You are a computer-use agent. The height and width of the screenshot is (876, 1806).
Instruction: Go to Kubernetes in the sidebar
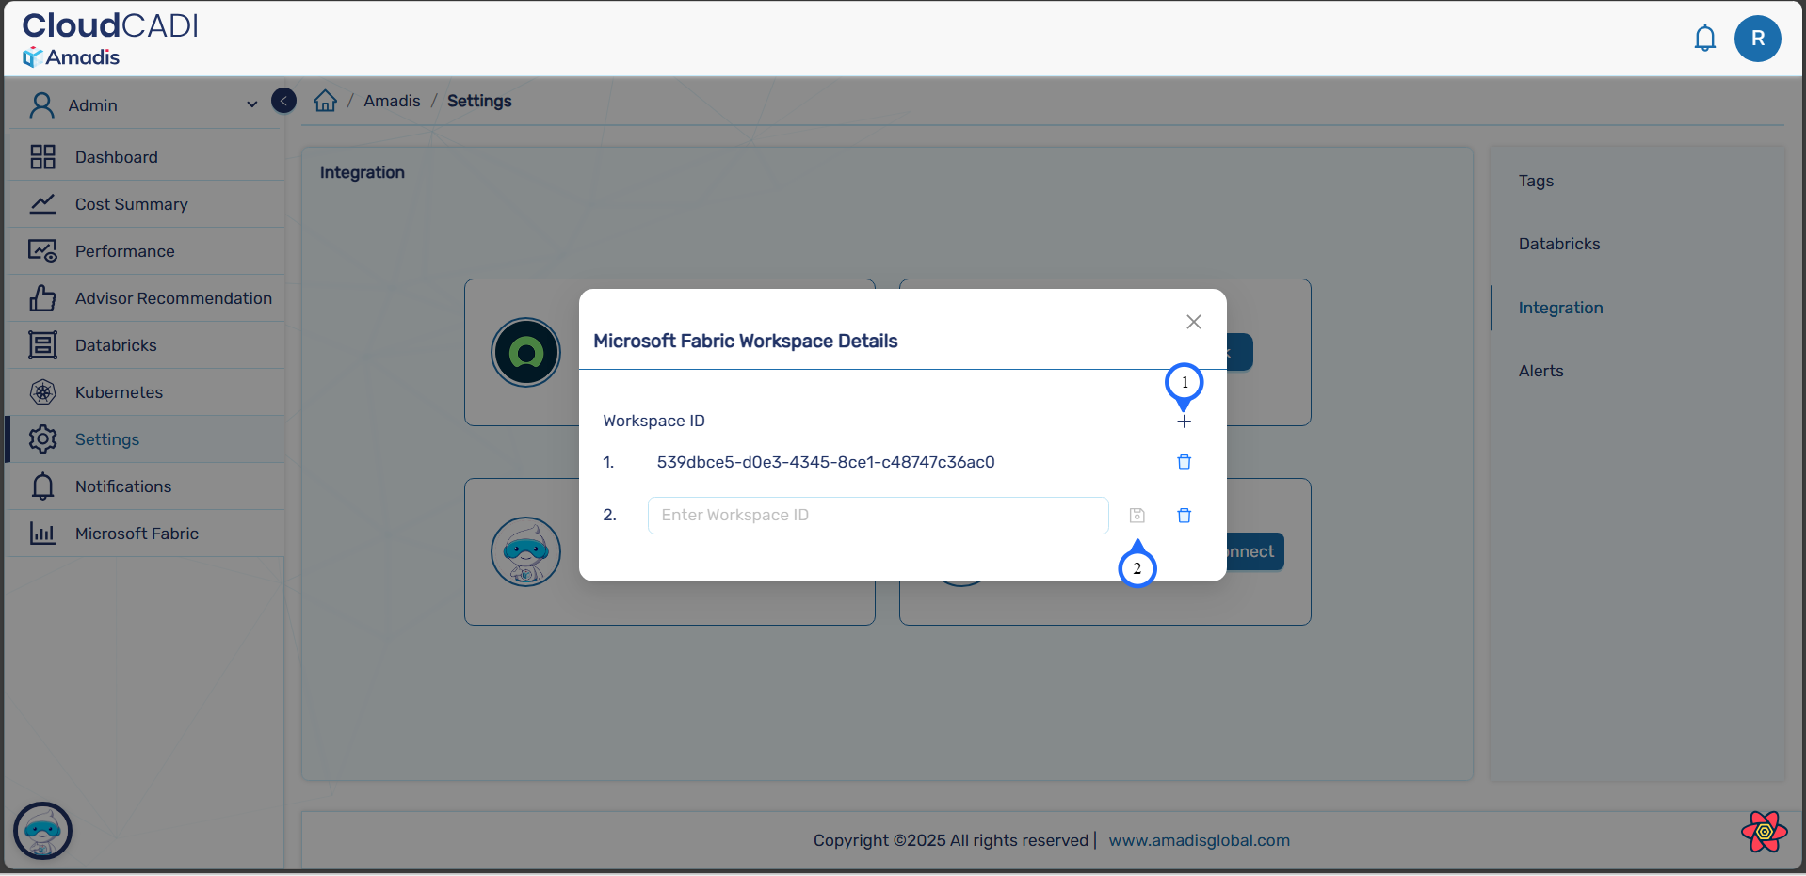point(119,392)
